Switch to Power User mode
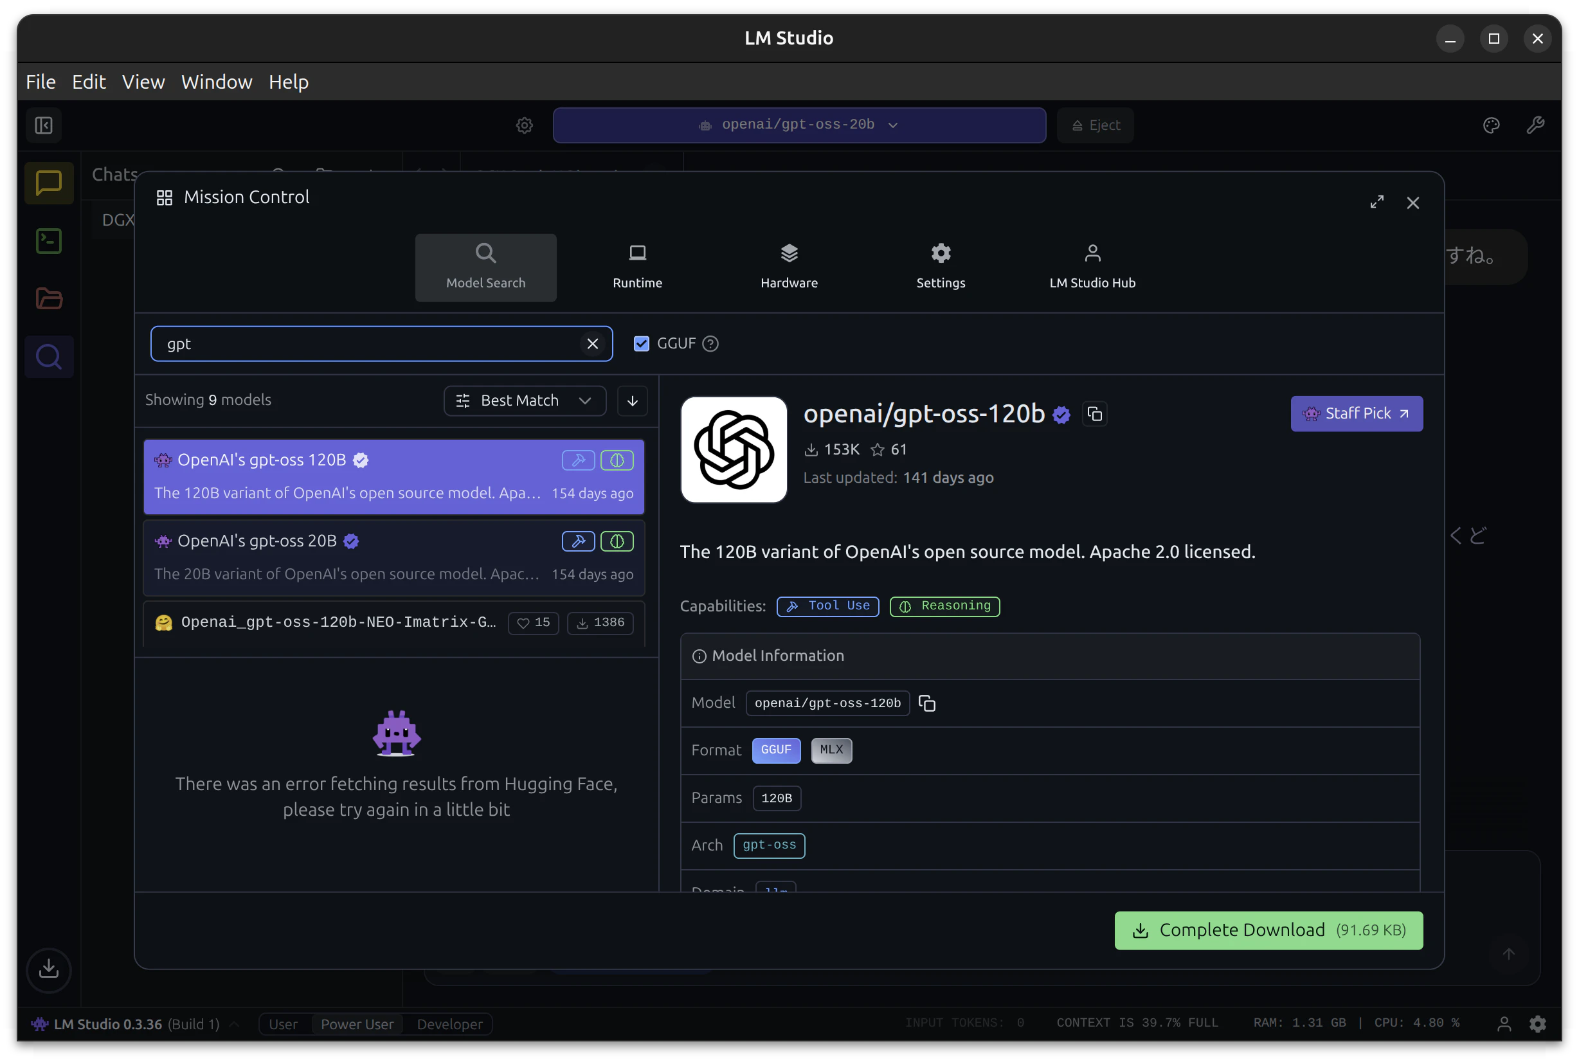1579x1062 pixels. click(357, 1024)
